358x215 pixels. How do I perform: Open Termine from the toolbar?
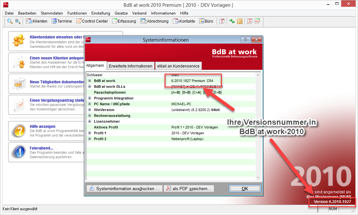click(x=62, y=21)
